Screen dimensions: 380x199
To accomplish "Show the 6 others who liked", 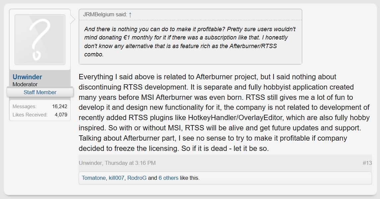I will coord(168,178).
